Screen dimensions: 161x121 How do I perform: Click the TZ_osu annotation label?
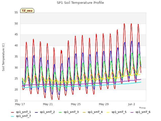pyautogui.click(x=27, y=11)
